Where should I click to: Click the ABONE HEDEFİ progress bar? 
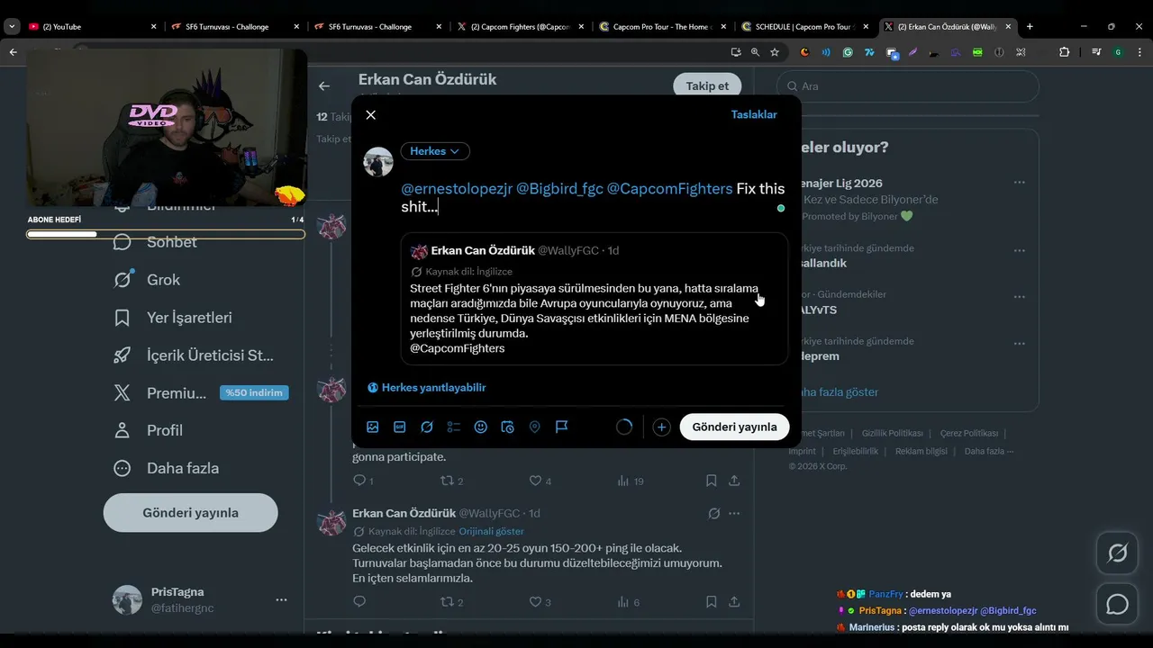click(166, 234)
